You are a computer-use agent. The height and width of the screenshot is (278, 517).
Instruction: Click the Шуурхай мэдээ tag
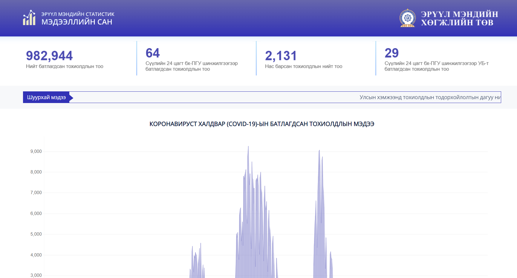[x=46, y=97]
